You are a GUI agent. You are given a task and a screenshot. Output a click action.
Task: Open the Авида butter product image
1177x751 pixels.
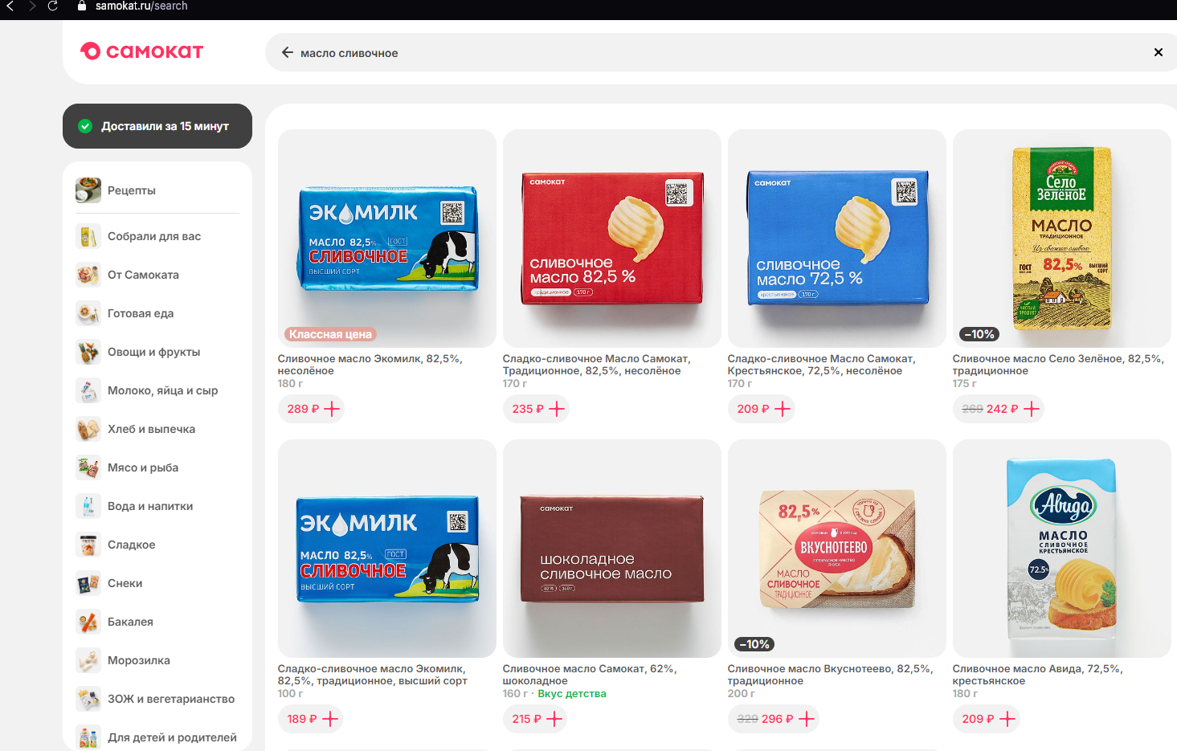click(1062, 549)
